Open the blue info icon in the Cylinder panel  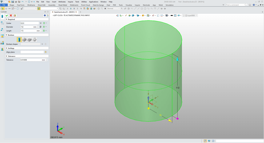(44, 15)
